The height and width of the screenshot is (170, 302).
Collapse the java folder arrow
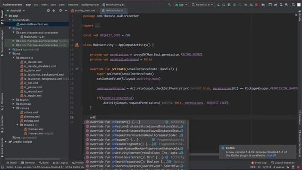(9, 28)
